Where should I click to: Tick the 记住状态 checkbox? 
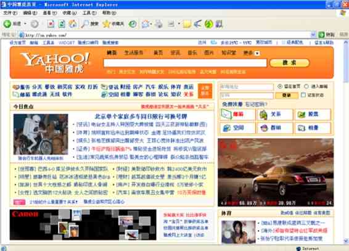[x=303, y=95]
